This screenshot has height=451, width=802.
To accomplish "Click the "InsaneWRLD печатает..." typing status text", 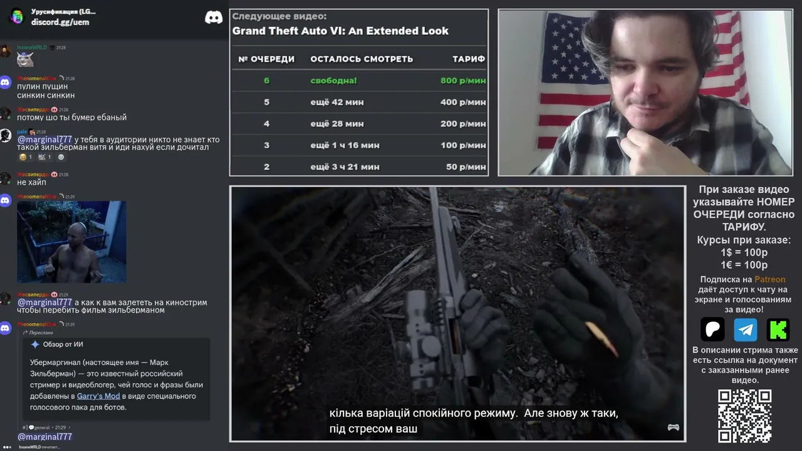I will (39, 447).
